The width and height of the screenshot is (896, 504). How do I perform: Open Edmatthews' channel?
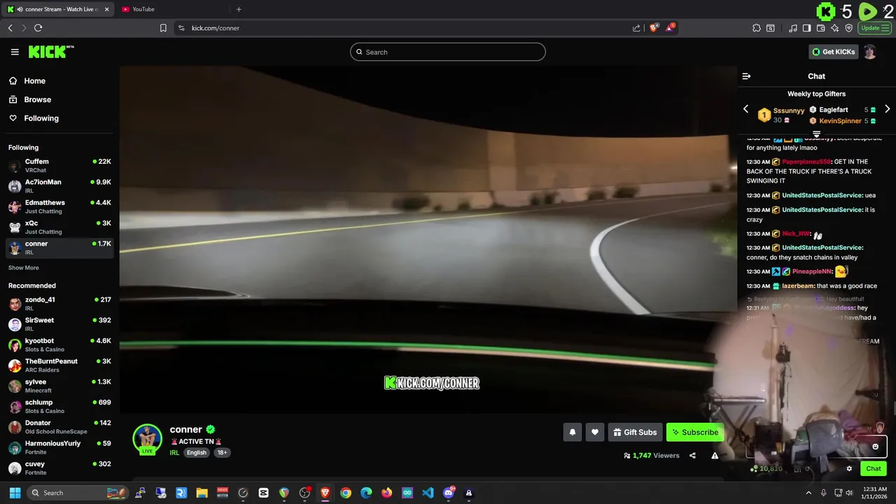pos(59,206)
